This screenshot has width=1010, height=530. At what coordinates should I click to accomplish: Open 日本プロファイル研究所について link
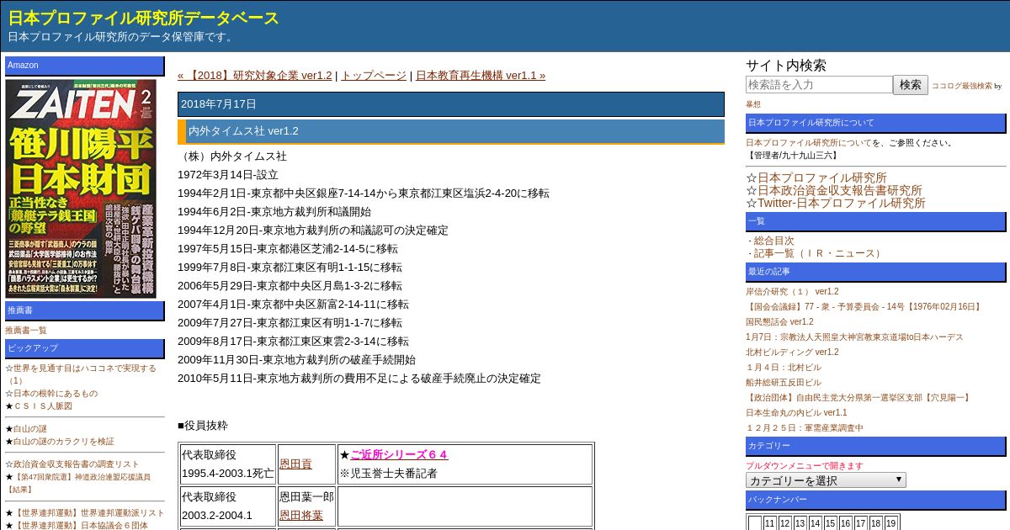pos(808,143)
